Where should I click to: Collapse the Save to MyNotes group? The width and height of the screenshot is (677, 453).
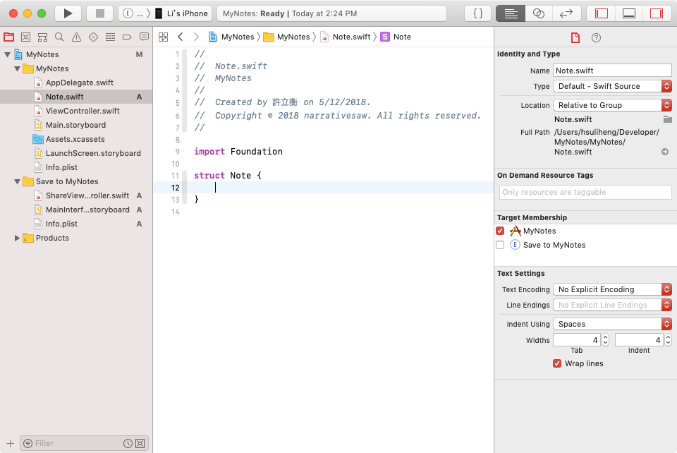(17, 182)
